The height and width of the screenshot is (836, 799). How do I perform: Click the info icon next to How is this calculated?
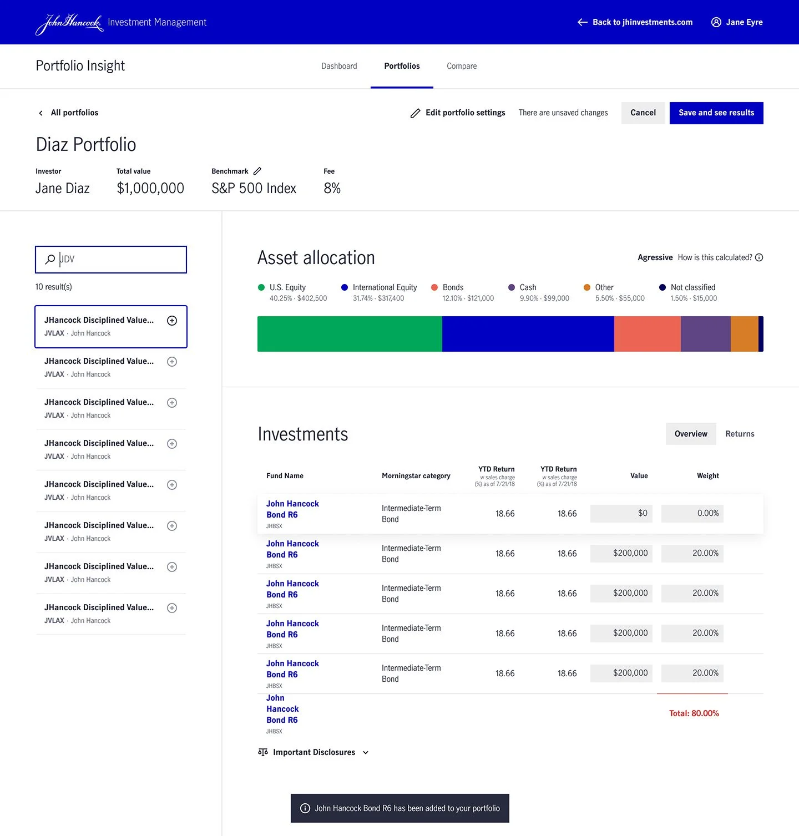point(759,257)
